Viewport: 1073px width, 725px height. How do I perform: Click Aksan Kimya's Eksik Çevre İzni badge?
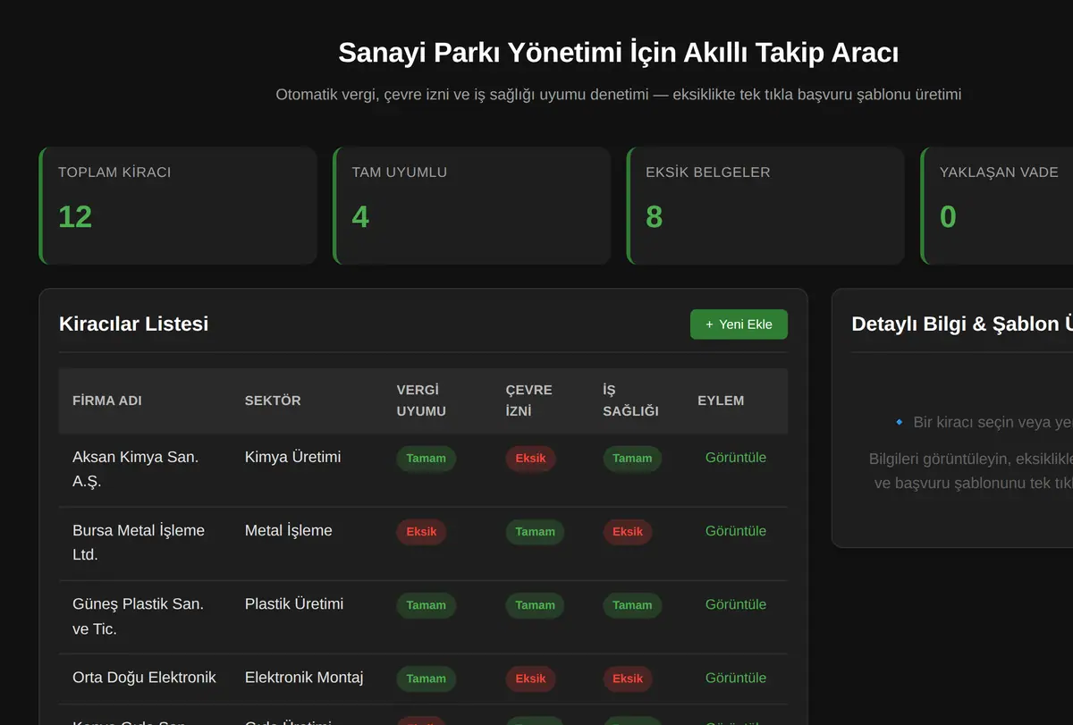[530, 459]
